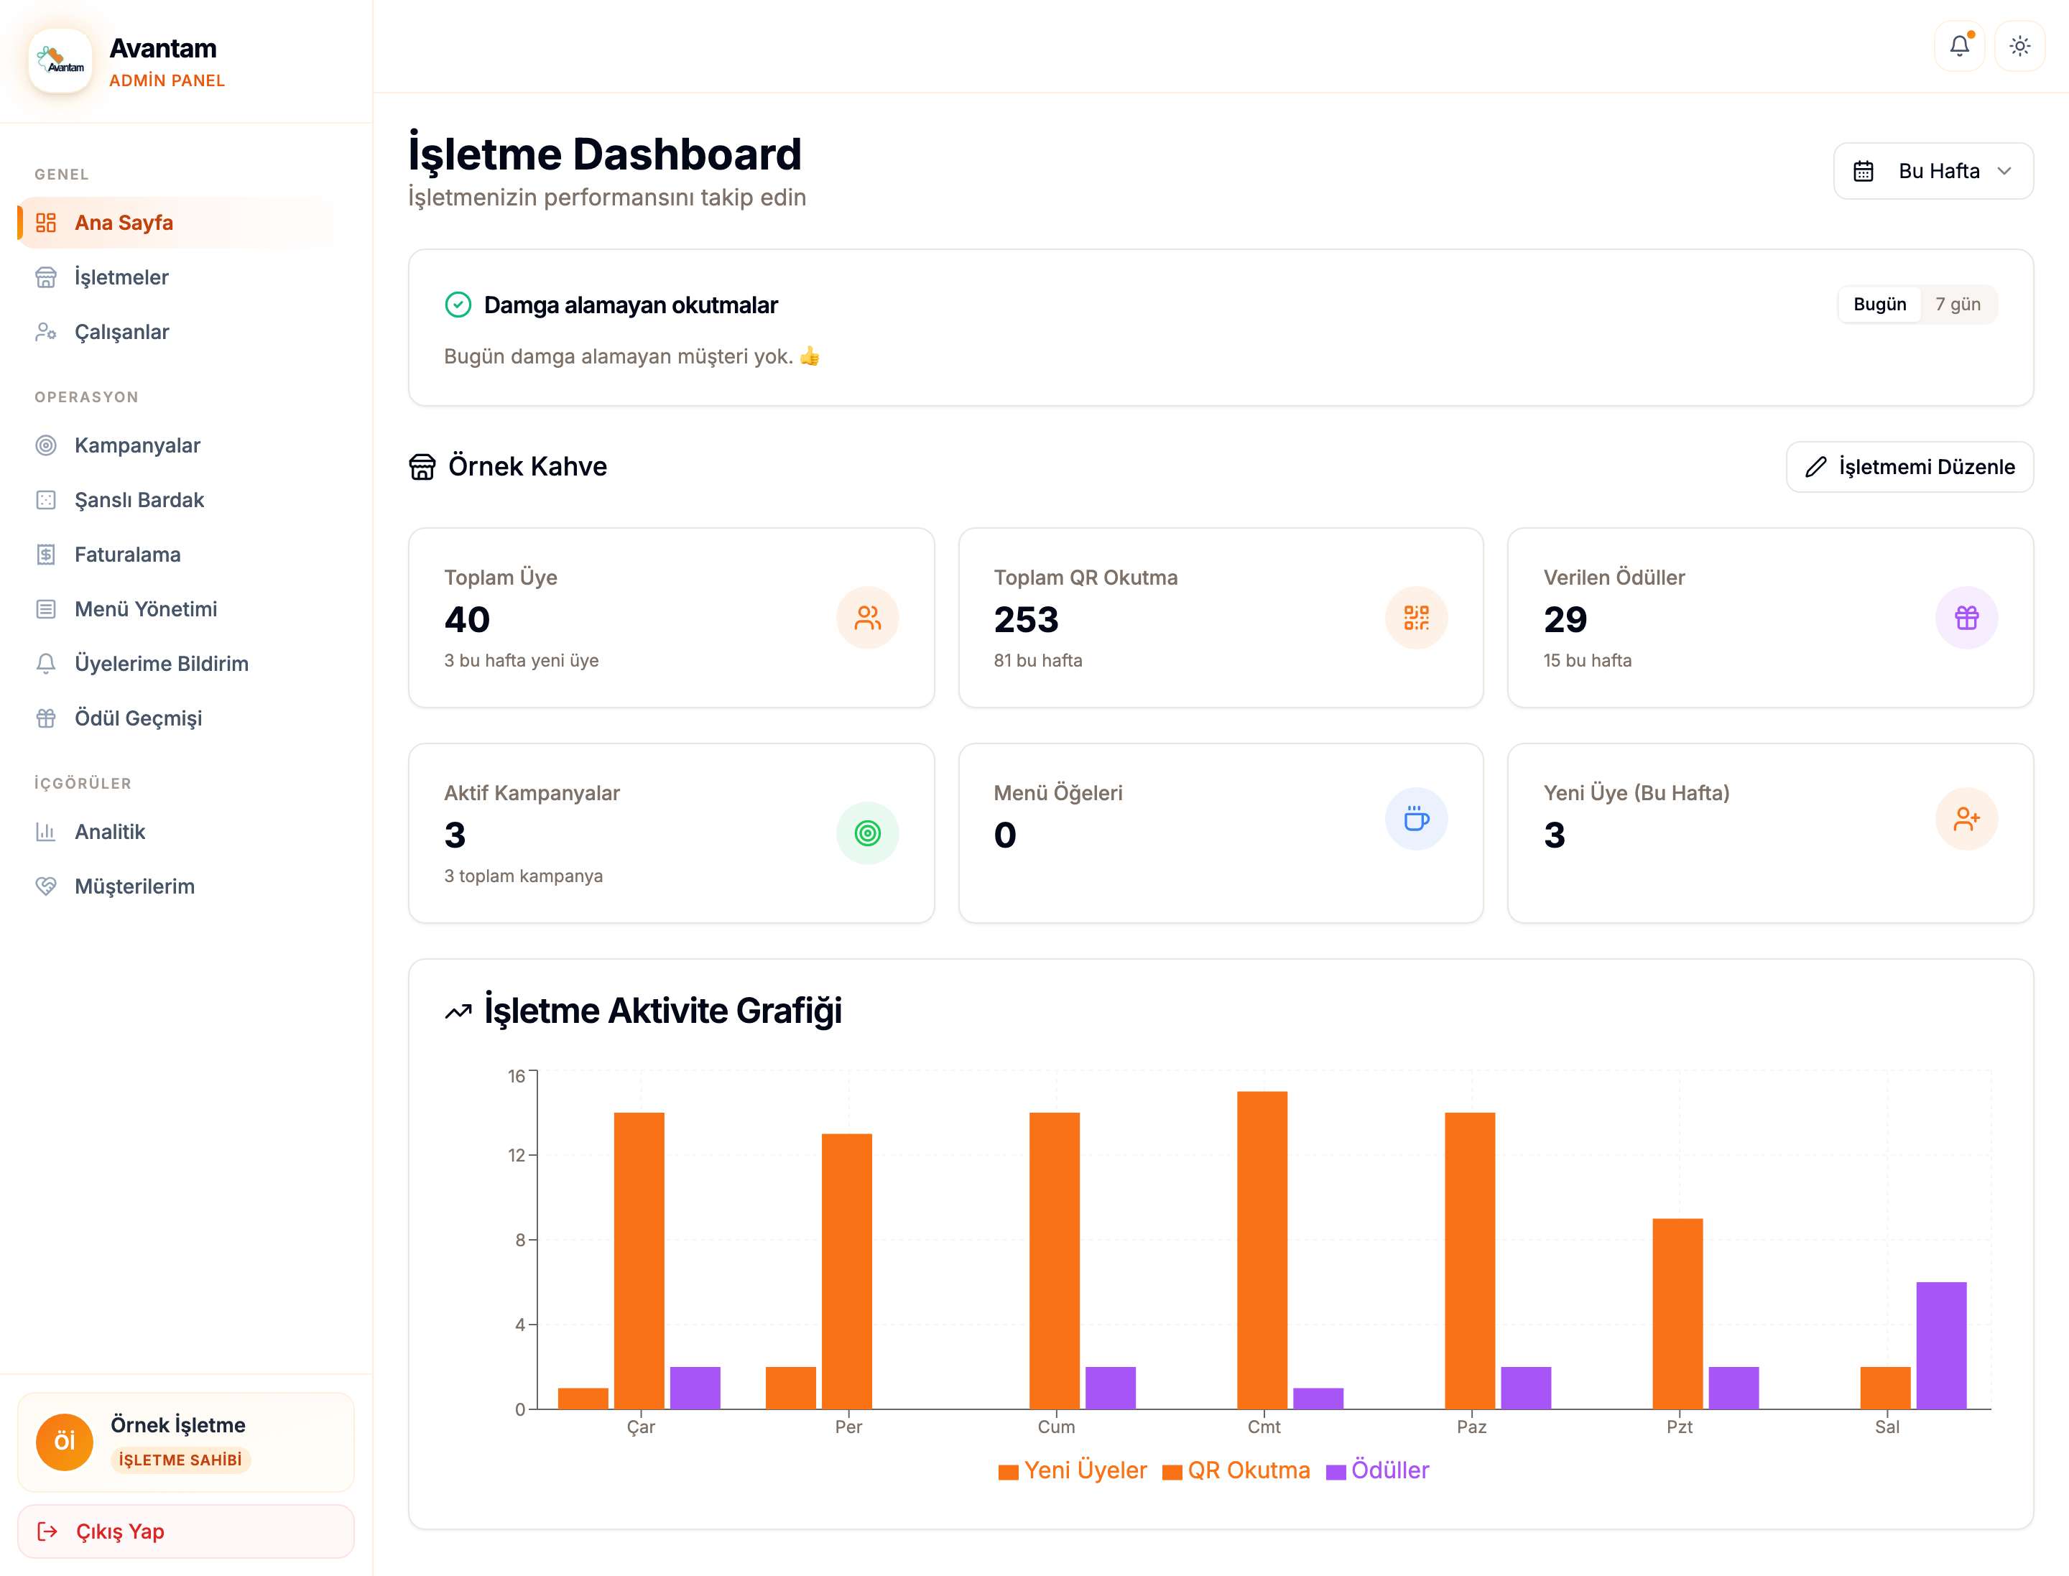Click the Ödüller legend swatch
This screenshot has height=1576, width=2069.
1336,1472
